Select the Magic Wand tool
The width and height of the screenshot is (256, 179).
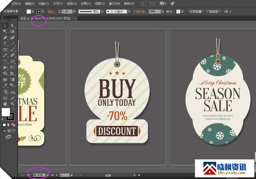coord(5,32)
